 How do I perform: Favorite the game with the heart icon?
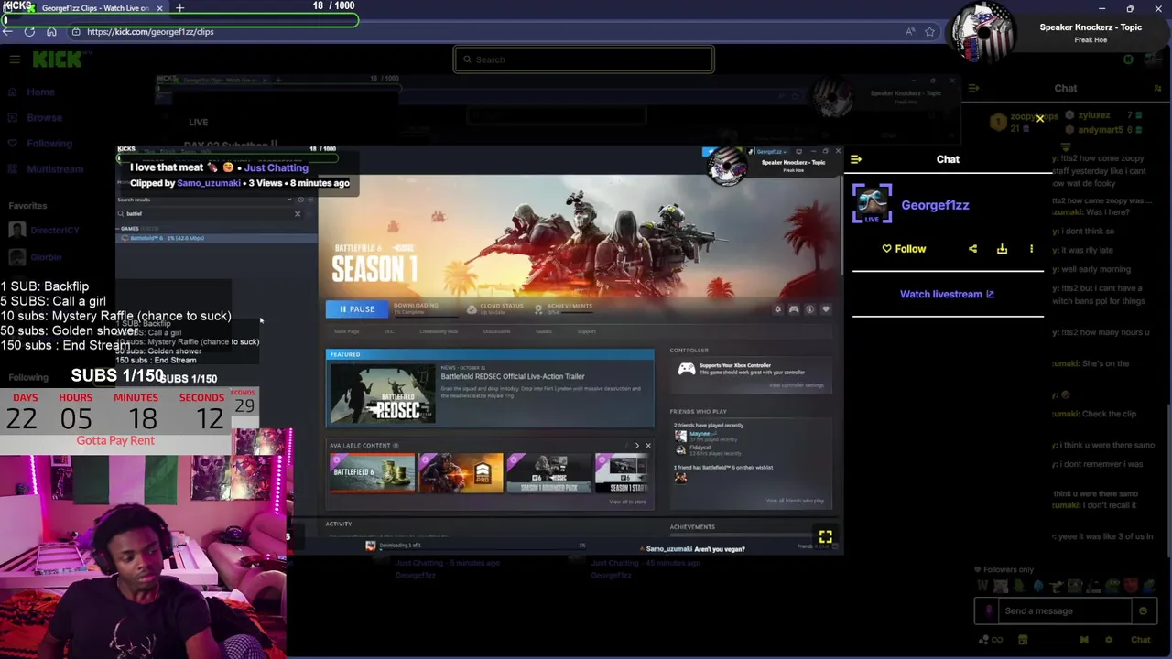(825, 309)
